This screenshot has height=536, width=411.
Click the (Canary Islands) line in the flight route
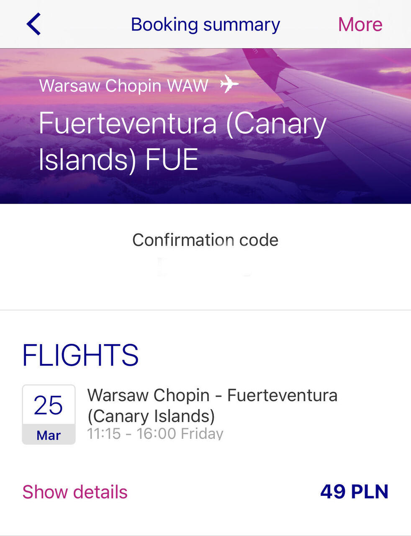[151, 416]
